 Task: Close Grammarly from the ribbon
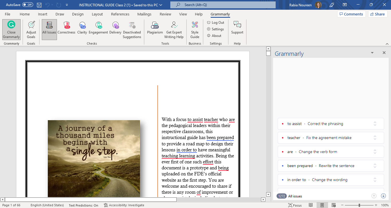point(11,29)
